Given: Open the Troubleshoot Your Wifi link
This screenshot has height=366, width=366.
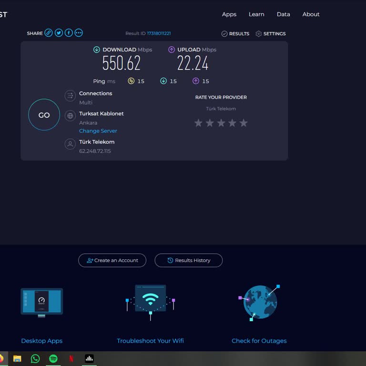Looking at the screenshot, I should click(x=150, y=341).
